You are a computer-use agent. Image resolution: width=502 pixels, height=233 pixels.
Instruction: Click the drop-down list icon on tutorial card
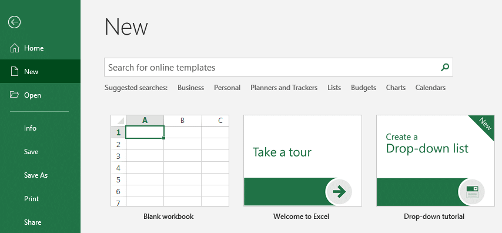click(472, 192)
